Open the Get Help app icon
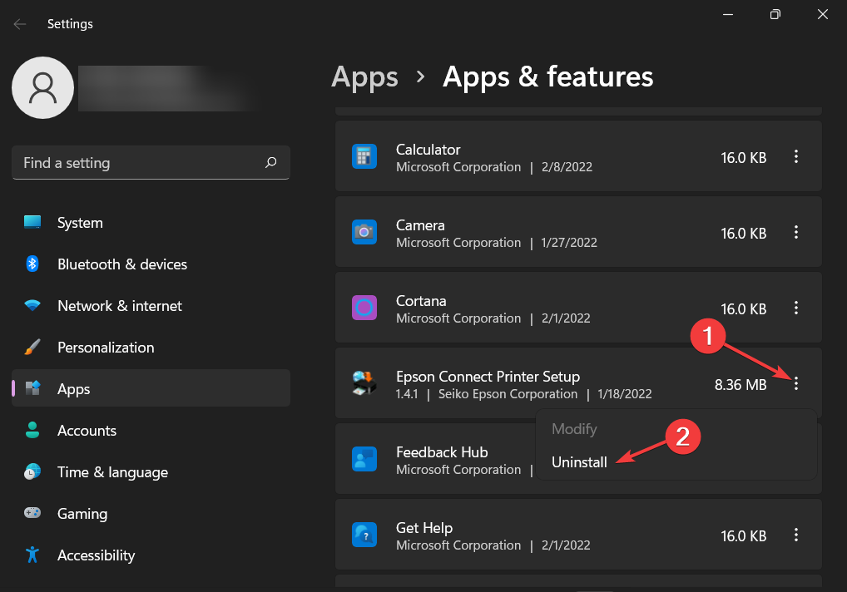The width and height of the screenshot is (847, 592). [x=364, y=535]
